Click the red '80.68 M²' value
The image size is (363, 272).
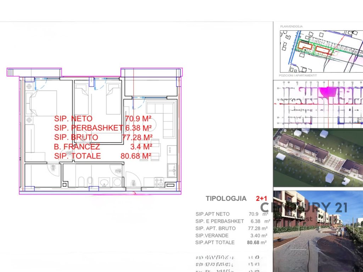point(136,156)
